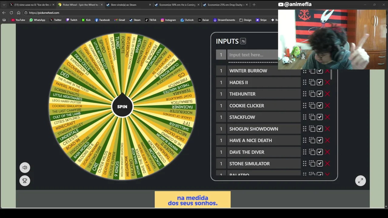388x218 pixels.
Task: Uncheck the STACKFLOW checkbox
Action: point(320,117)
